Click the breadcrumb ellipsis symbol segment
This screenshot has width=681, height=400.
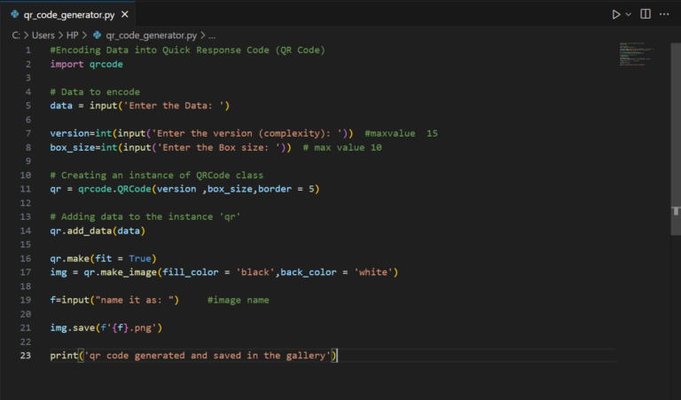coord(212,35)
